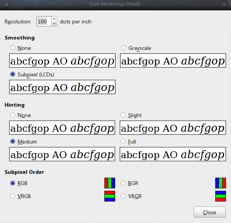Select None smoothing radio button

pyautogui.click(x=13, y=48)
